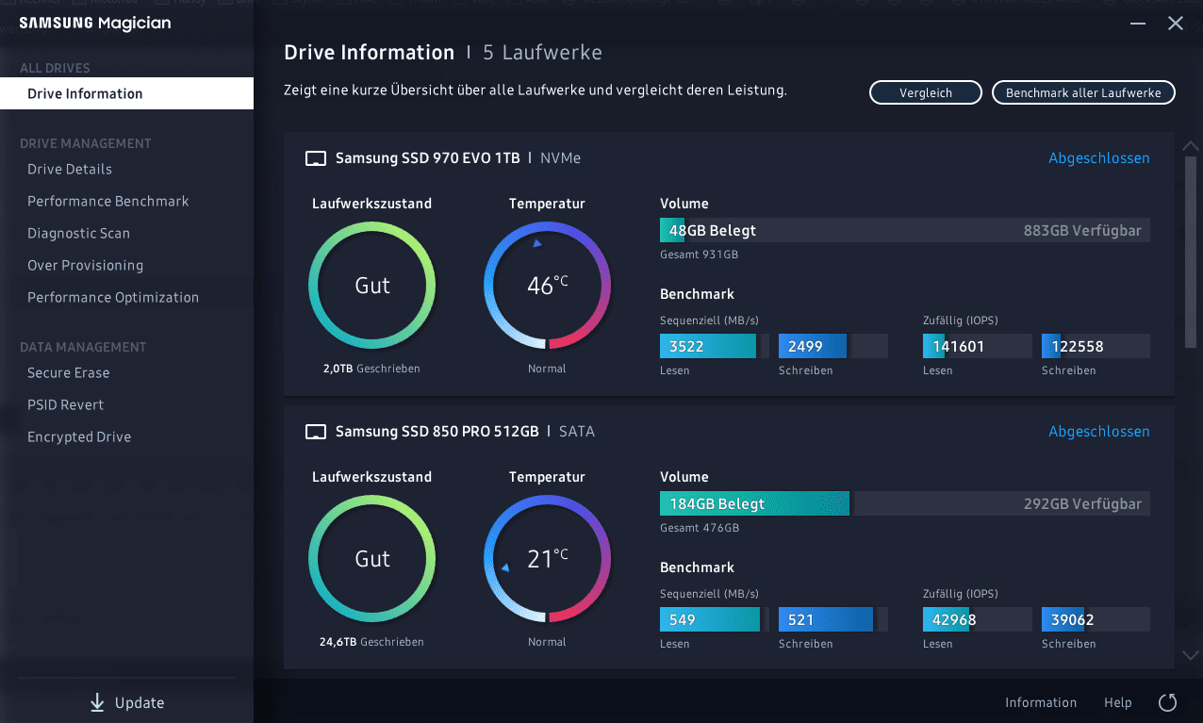This screenshot has height=723, width=1203.
Task: Open PSID Revert page
Action: pyautogui.click(x=66, y=404)
